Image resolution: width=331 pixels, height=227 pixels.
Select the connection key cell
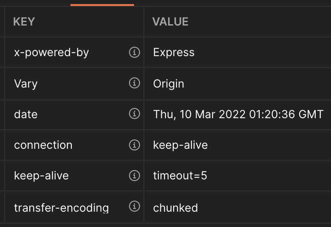(x=74, y=145)
